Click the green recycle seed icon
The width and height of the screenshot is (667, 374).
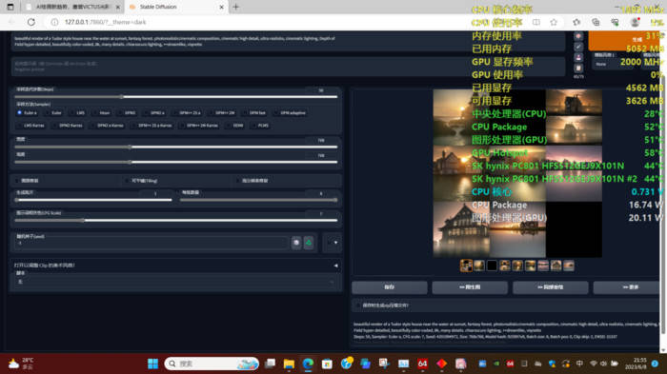tap(309, 243)
